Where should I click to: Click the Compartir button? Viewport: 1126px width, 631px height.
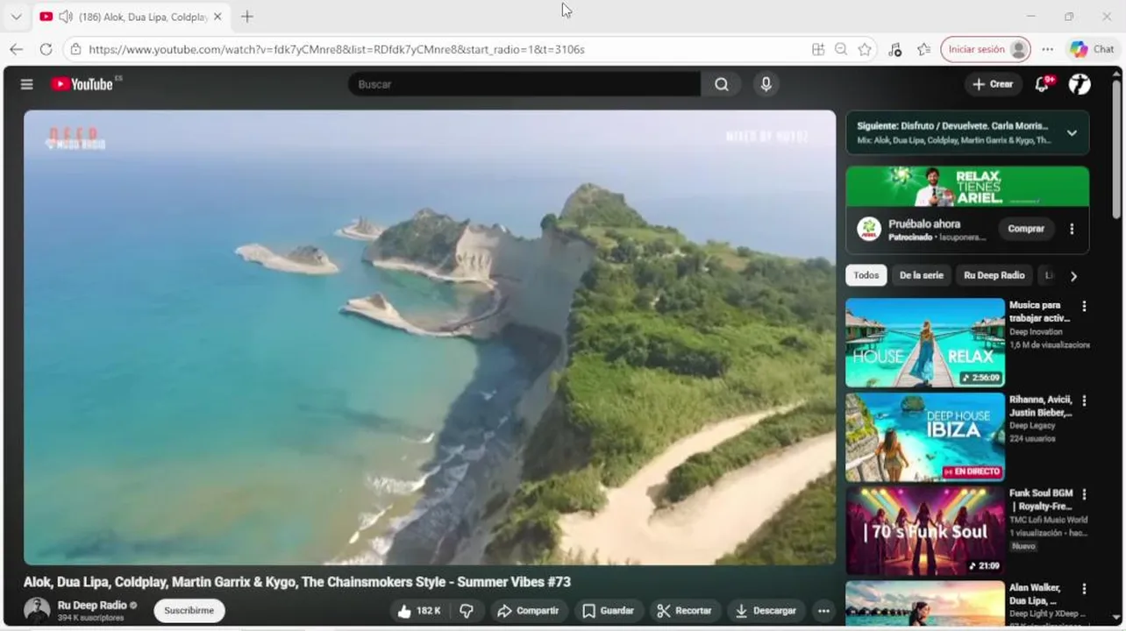tap(529, 611)
